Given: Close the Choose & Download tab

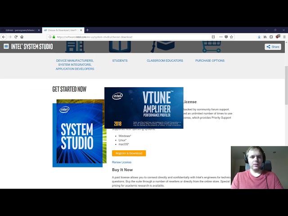Looking at the screenshot, I should pos(81,30).
